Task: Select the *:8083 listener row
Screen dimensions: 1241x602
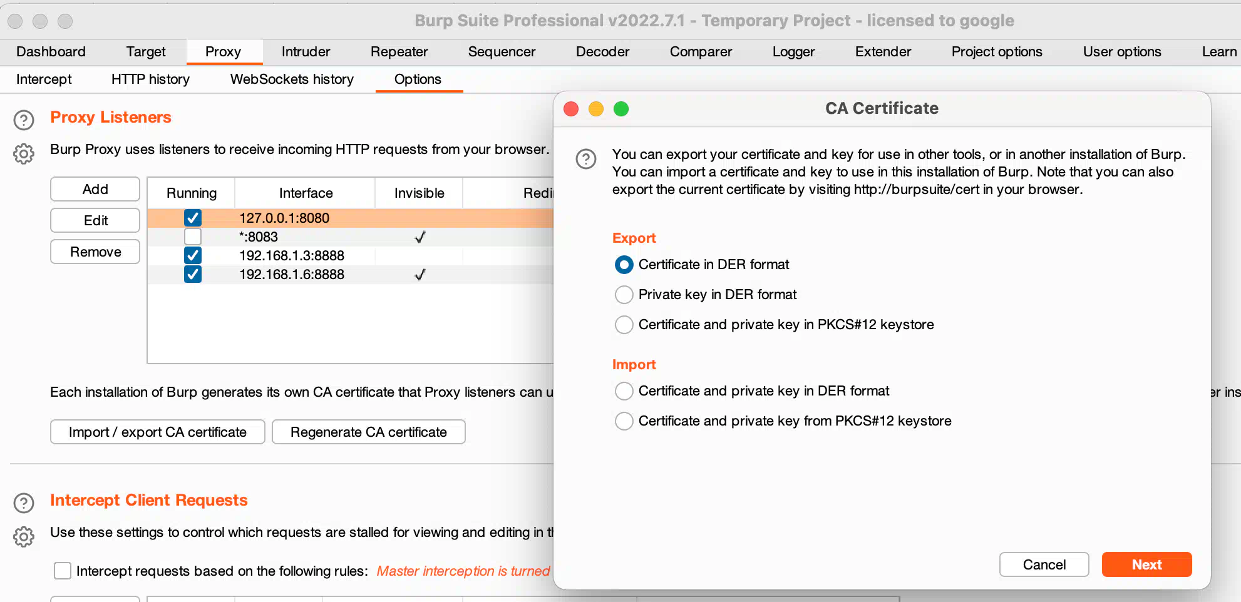Action: (x=351, y=237)
